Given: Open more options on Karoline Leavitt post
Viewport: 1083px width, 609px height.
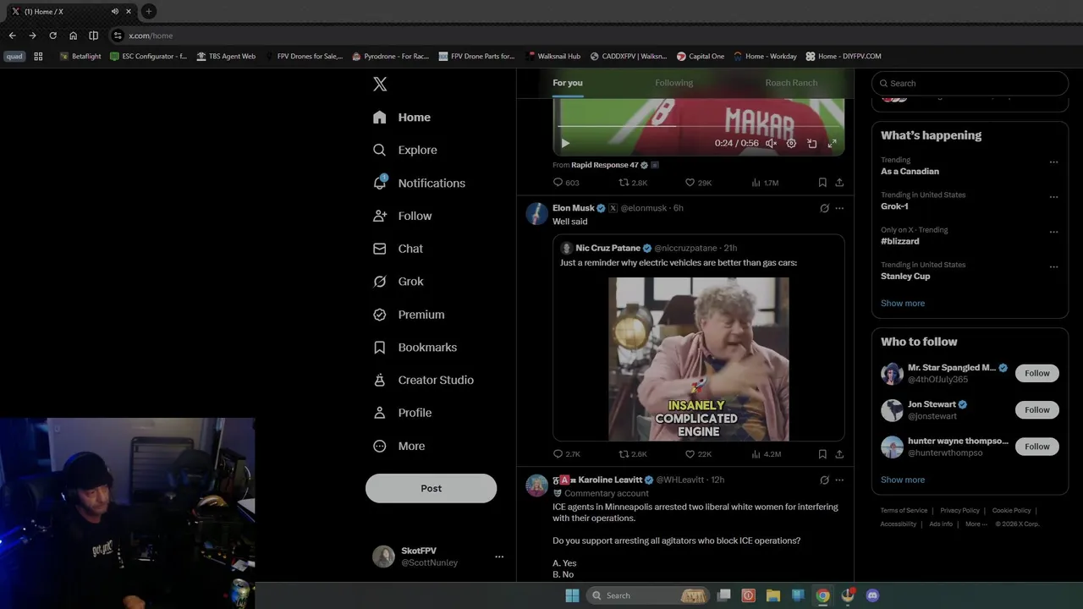Looking at the screenshot, I should tap(839, 480).
